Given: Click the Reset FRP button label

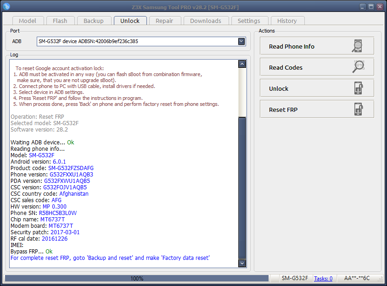Looking at the screenshot, I should point(283,110).
